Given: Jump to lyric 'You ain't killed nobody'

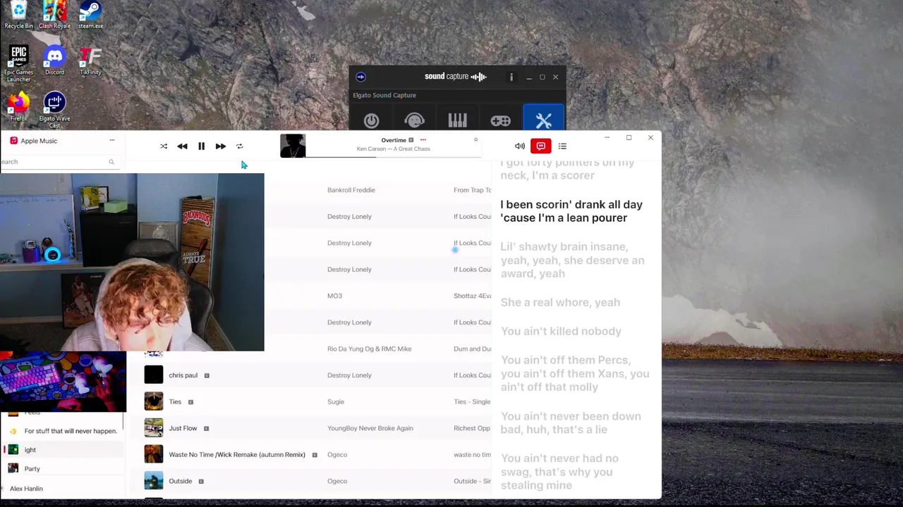Looking at the screenshot, I should (x=561, y=331).
